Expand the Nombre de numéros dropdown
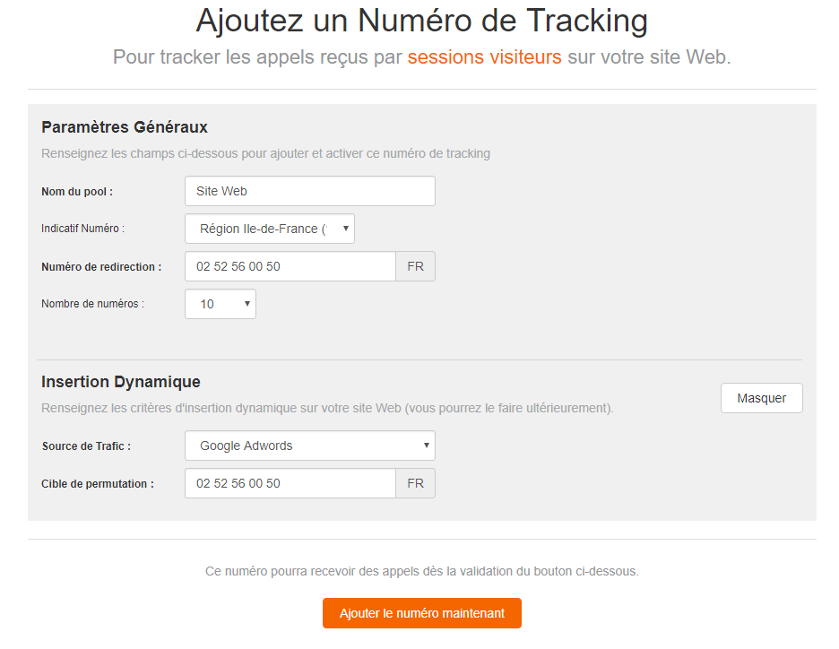This screenshot has width=839, height=649. point(221,304)
